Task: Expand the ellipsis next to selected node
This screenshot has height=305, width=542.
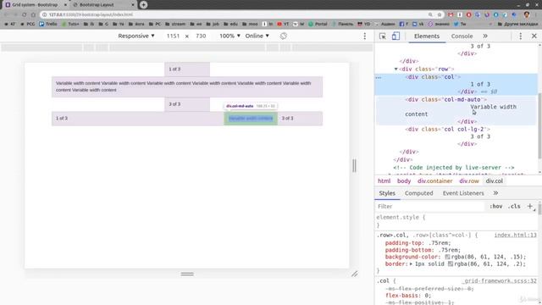Action: 379,77
